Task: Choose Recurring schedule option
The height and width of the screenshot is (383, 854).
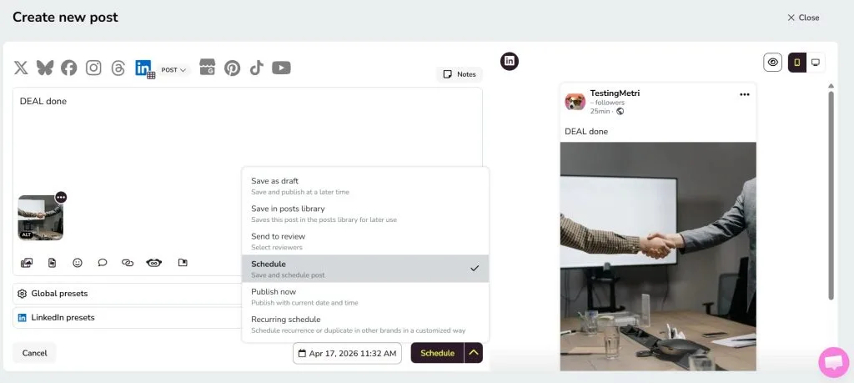Action: (365, 324)
